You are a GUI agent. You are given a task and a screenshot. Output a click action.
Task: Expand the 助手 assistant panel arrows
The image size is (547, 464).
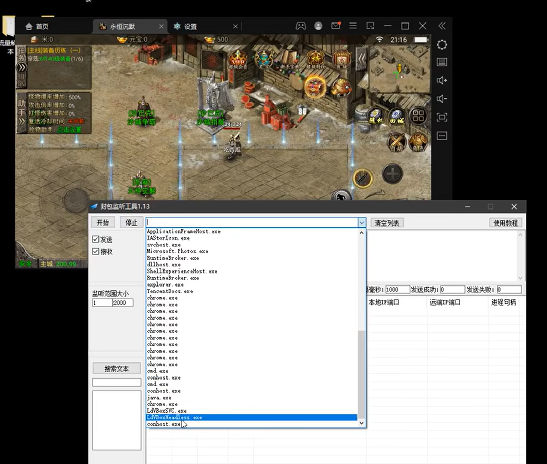[22, 121]
